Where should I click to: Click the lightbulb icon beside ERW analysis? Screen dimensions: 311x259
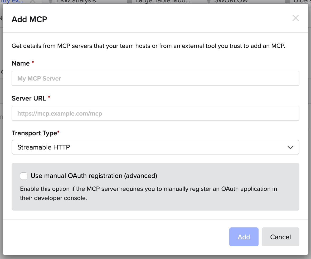[x=50, y=1]
